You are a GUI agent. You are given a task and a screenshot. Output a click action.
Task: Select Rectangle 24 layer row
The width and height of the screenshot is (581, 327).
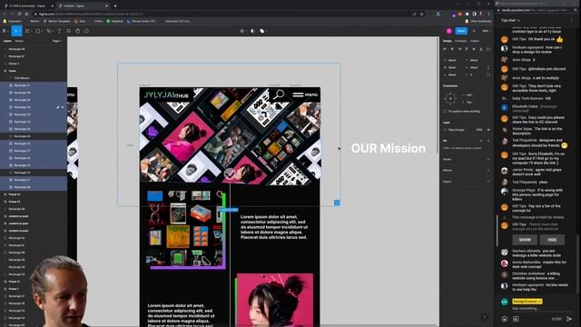pyautogui.click(x=34, y=107)
